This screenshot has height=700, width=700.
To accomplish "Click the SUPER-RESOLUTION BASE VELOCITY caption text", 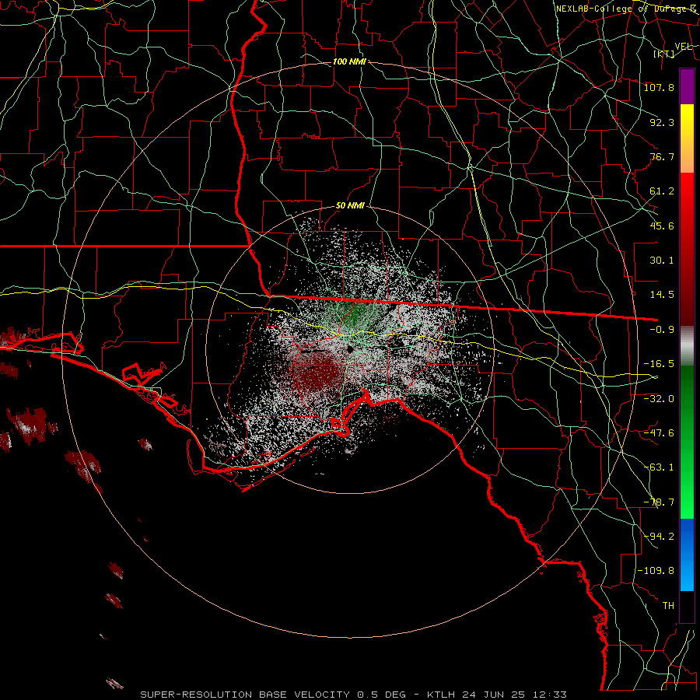I will click(246, 695).
